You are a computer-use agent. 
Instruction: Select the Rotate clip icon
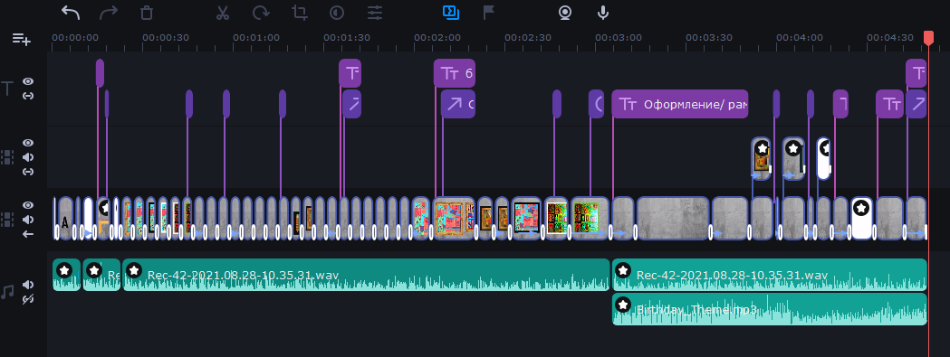point(261,12)
